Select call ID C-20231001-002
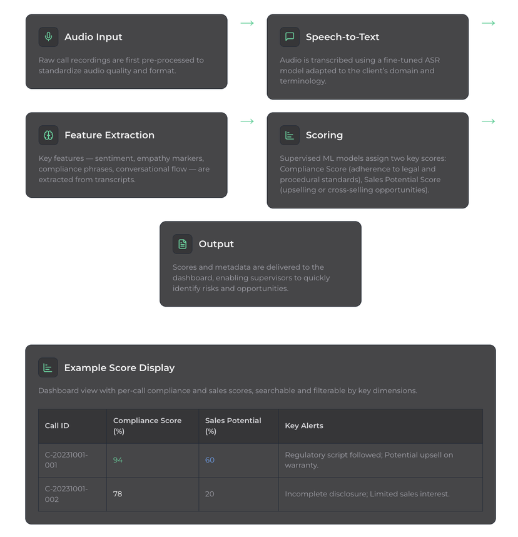The height and width of the screenshot is (537, 518). [x=66, y=494]
